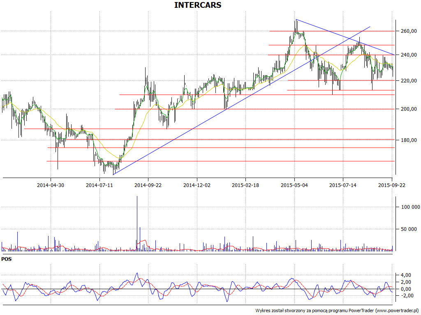The image size is (421, 315).
Task: Click the low where the uptrend line starts
Action: [113, 175]
